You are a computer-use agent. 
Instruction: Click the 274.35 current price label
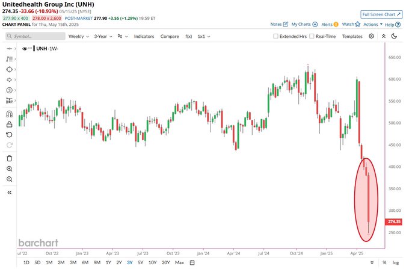[393, 221]
